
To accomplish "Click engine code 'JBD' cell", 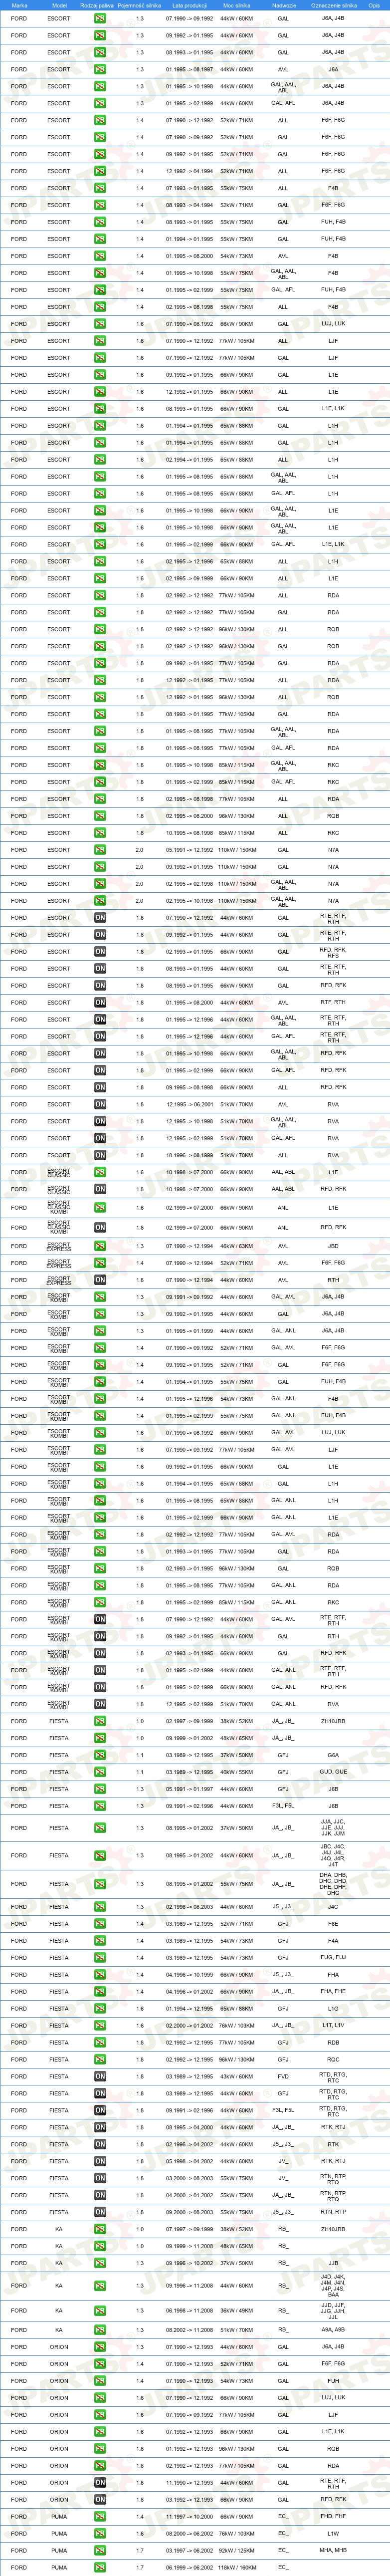I will point(333,1246).
